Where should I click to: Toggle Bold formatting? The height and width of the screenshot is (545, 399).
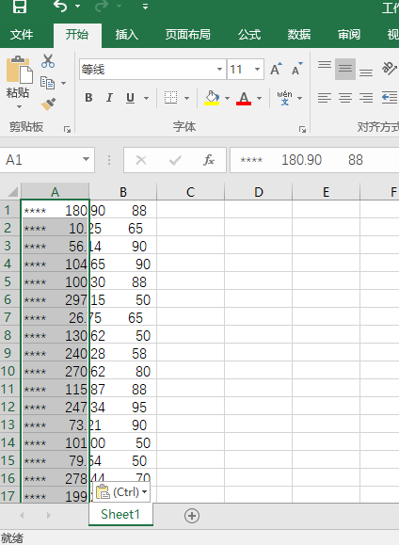tap(88, 98)
